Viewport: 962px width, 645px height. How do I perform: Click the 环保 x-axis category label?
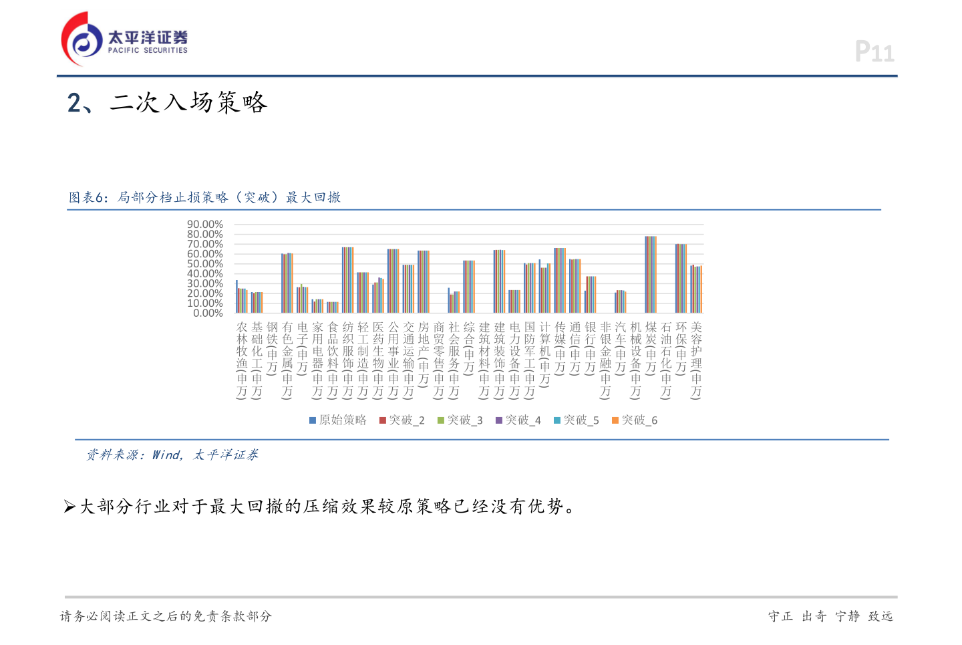click(x=681, y=348)
